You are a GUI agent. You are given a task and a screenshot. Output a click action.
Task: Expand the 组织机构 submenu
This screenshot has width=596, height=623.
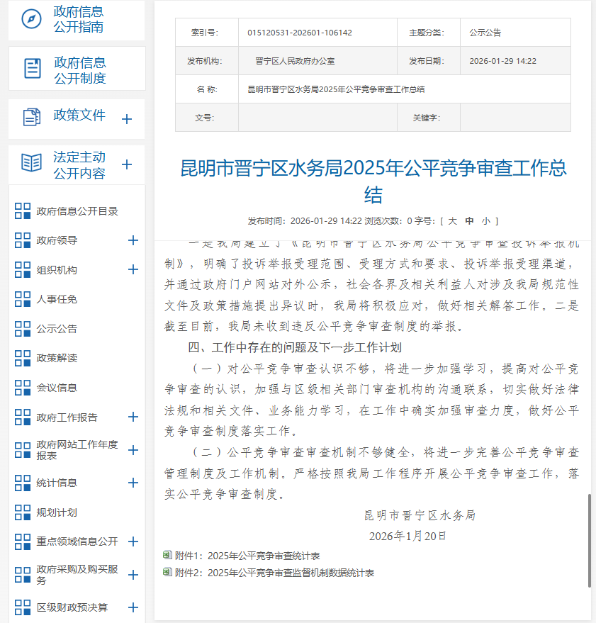click(x=133, y=269)
